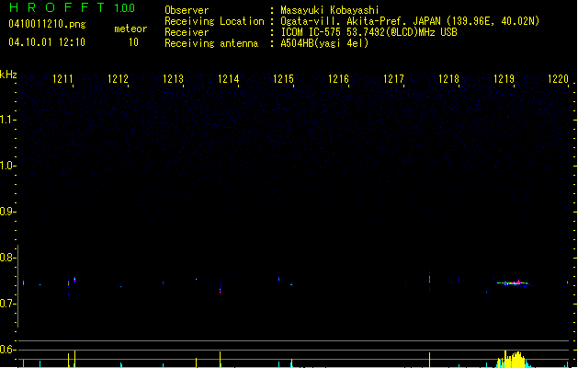Click the Observer name Masayuki Kobayashi
Viewport: 578px width, 368px height.
330,10
